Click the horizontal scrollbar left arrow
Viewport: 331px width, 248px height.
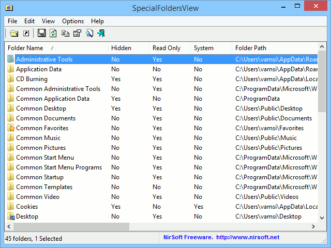coord(9,226)
